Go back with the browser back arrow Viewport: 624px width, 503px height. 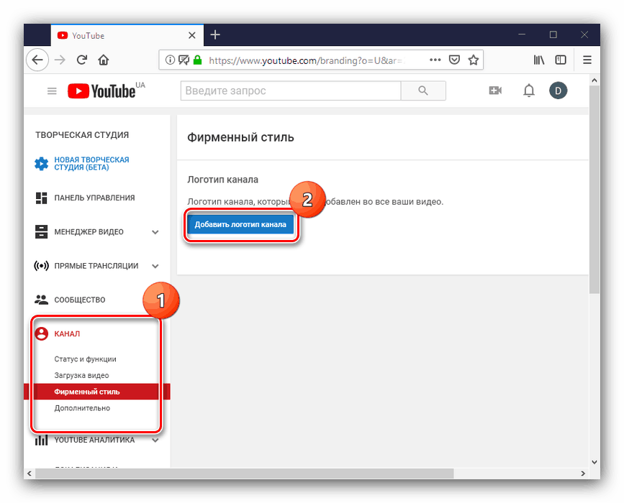point(37,60)
